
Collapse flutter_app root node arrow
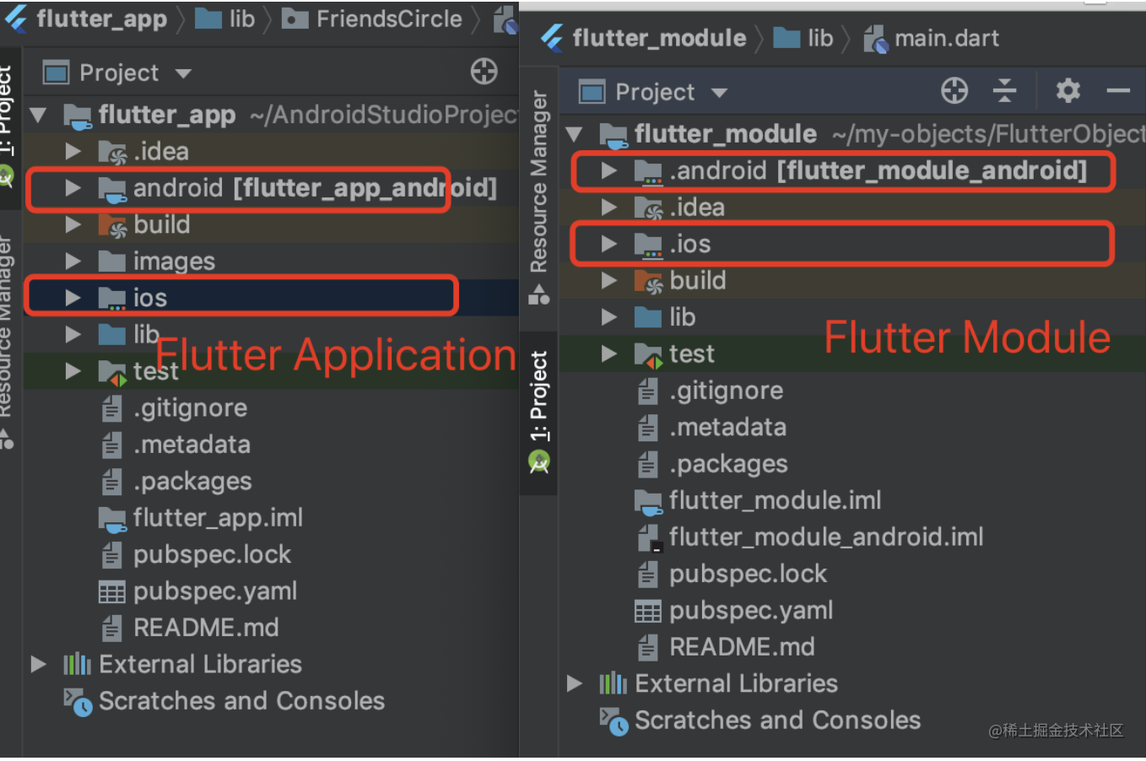click(x=38, y=115)
